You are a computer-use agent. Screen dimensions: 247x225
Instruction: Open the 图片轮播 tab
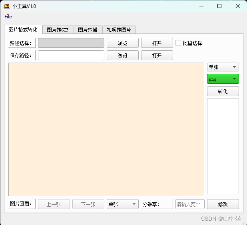point(88,30)
